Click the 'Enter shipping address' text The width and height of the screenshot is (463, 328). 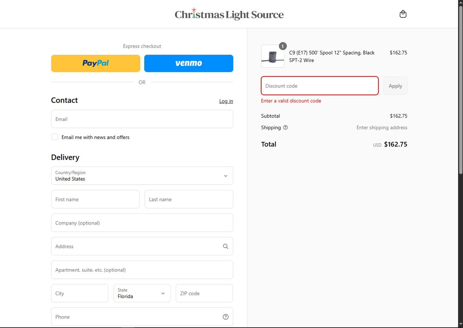(x=382, y=127)
